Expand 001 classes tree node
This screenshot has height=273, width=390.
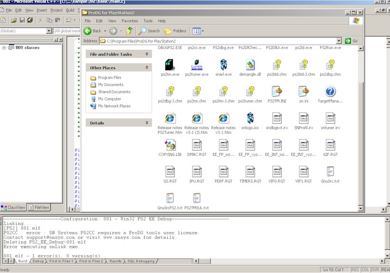4,47
